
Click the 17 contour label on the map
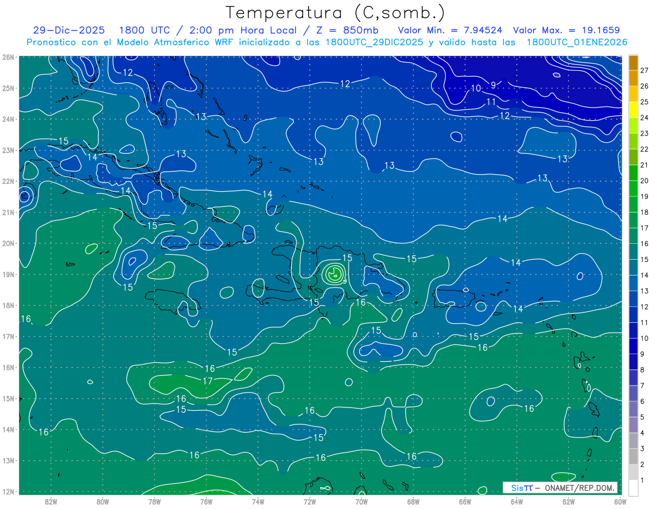click(x=208, y=381)
